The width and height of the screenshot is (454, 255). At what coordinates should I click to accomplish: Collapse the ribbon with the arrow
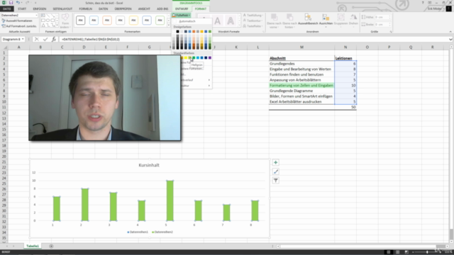[x=450, y=31]
